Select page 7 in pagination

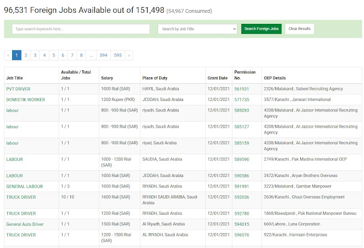[x=72, y=55]
